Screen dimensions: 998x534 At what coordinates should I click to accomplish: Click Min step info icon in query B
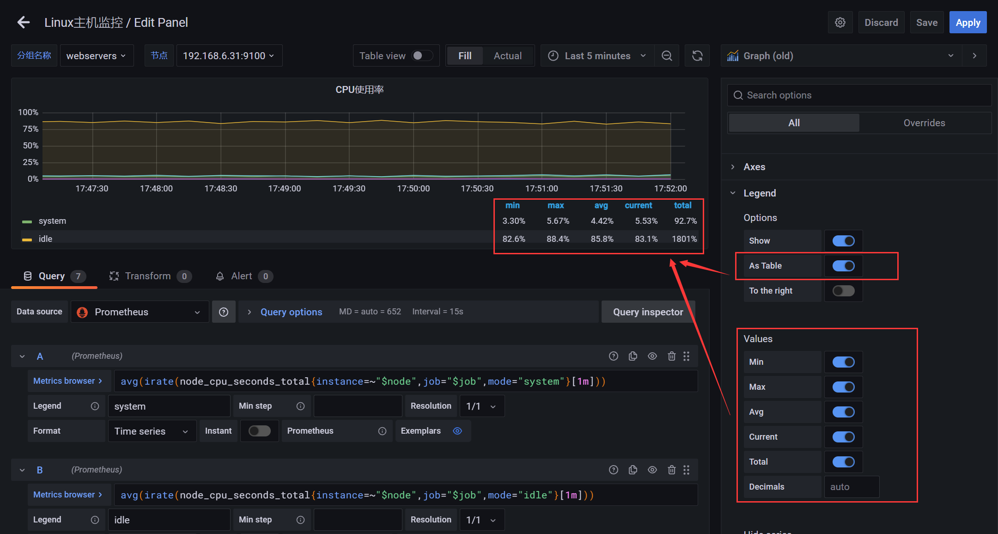pos(300,520)
